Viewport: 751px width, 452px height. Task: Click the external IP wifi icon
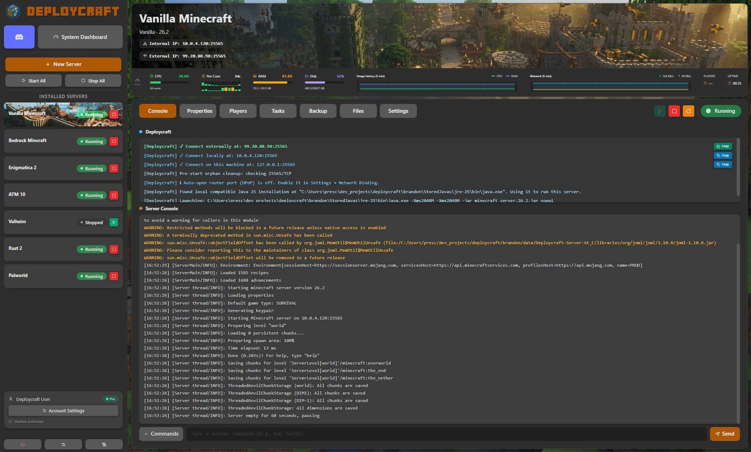tap(145, 56)
